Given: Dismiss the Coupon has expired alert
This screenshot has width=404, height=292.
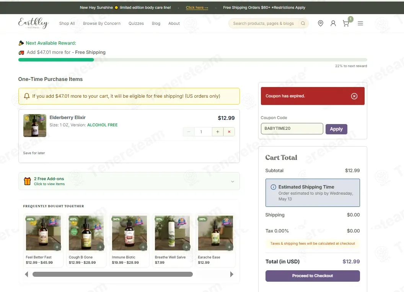Looking at the screenshot, I should (x=354, y=96).
